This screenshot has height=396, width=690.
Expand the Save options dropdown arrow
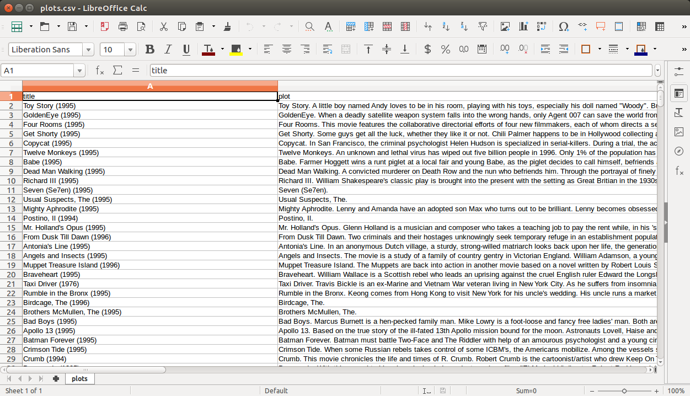(x=86, y=26)
